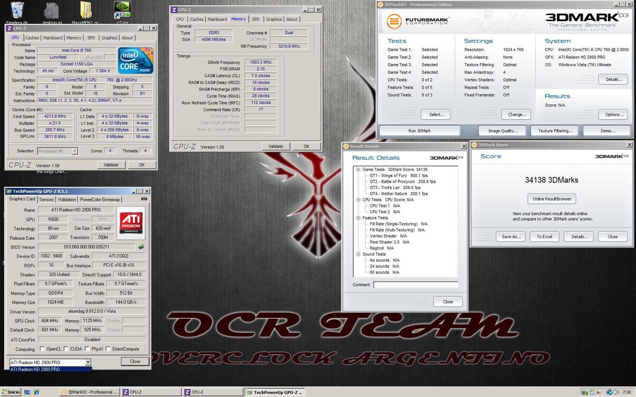636x397 pixels.
Task: Export score with To Excel button
Action: tap(545, 237)
